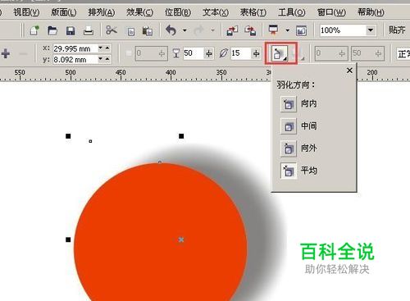Image resolution: width=410 pixels, height=301 pixels.
Task: Open the 窗口(W) menu
Action: tap(331, 12)
